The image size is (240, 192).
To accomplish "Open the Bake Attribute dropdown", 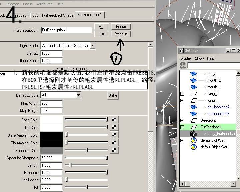I will tap(78, 95).
